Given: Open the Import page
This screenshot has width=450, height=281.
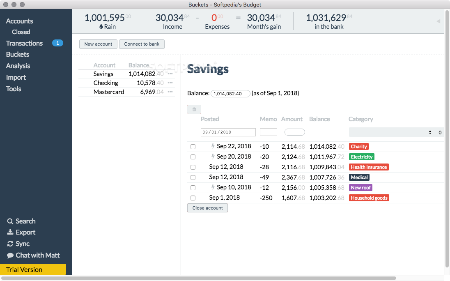Looking at the screenshot, I should (x=16, y=77).
